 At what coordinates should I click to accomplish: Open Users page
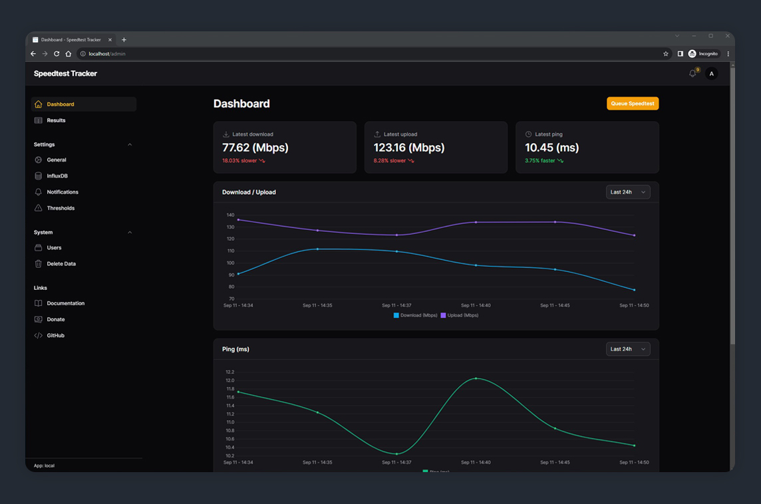[x=83, y=247]
